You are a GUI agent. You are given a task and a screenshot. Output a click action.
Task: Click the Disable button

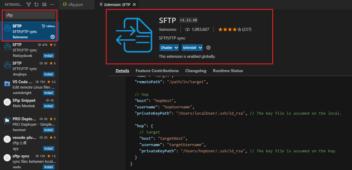pyautogui.click(x=166, y=48)
